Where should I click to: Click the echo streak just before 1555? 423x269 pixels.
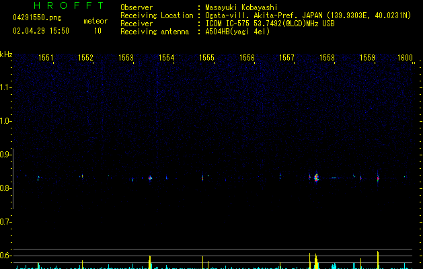tap(203, 178)
